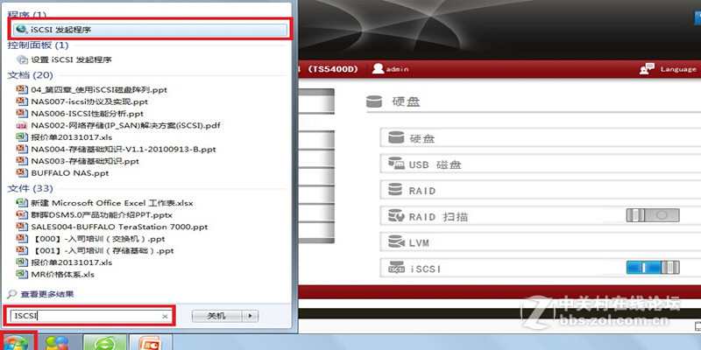Screen dimensions: 701x350
Task: Open the NAS002 网络存储 IP_SAN pdf file
Action: [x=125, y=125]
